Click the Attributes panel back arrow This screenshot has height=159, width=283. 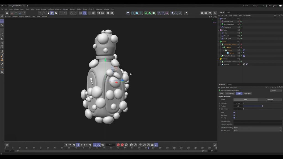tap(266, 87)
